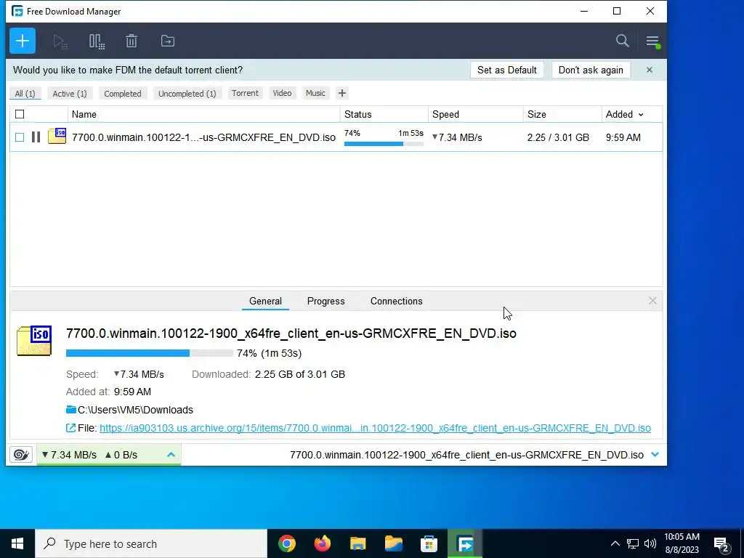
Task: Dismiss the default torrent client banner
Action: (649, 70)
